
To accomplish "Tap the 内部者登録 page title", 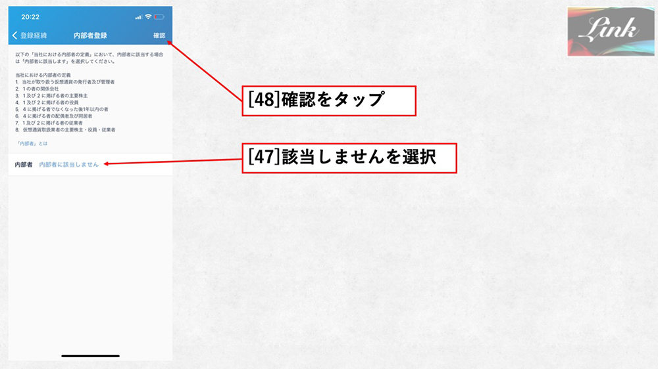I will (x=90, y=35).
